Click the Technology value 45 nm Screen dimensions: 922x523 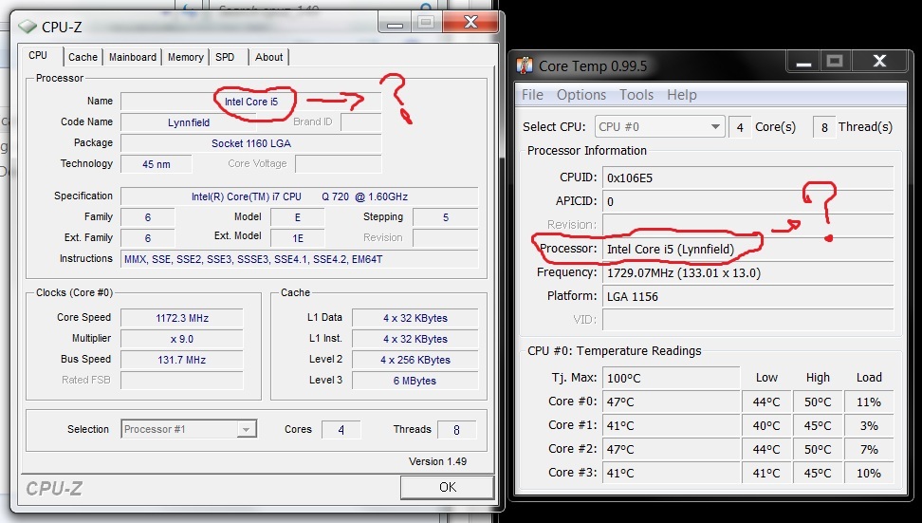click(x=157, y=164)
